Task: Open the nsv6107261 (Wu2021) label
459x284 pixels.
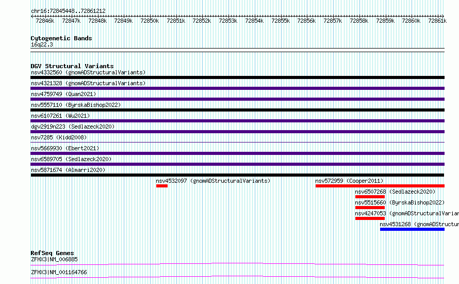Action: click(x=60, y=116)
